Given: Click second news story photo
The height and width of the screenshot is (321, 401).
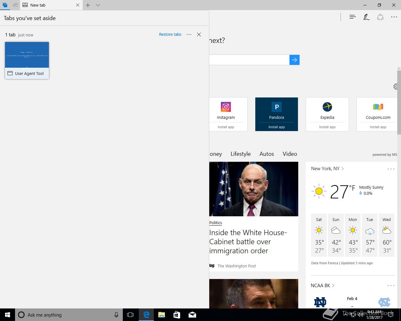Looking at the screenshot, I should pos(254,294).
